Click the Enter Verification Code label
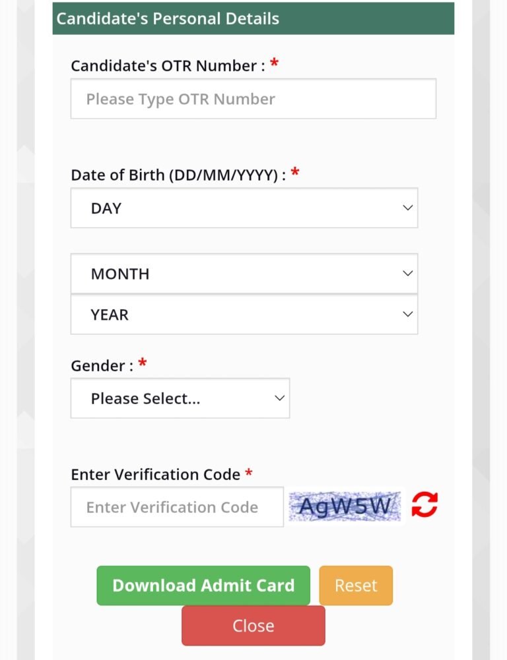This screenshot has height=660, width=507. 155,475
